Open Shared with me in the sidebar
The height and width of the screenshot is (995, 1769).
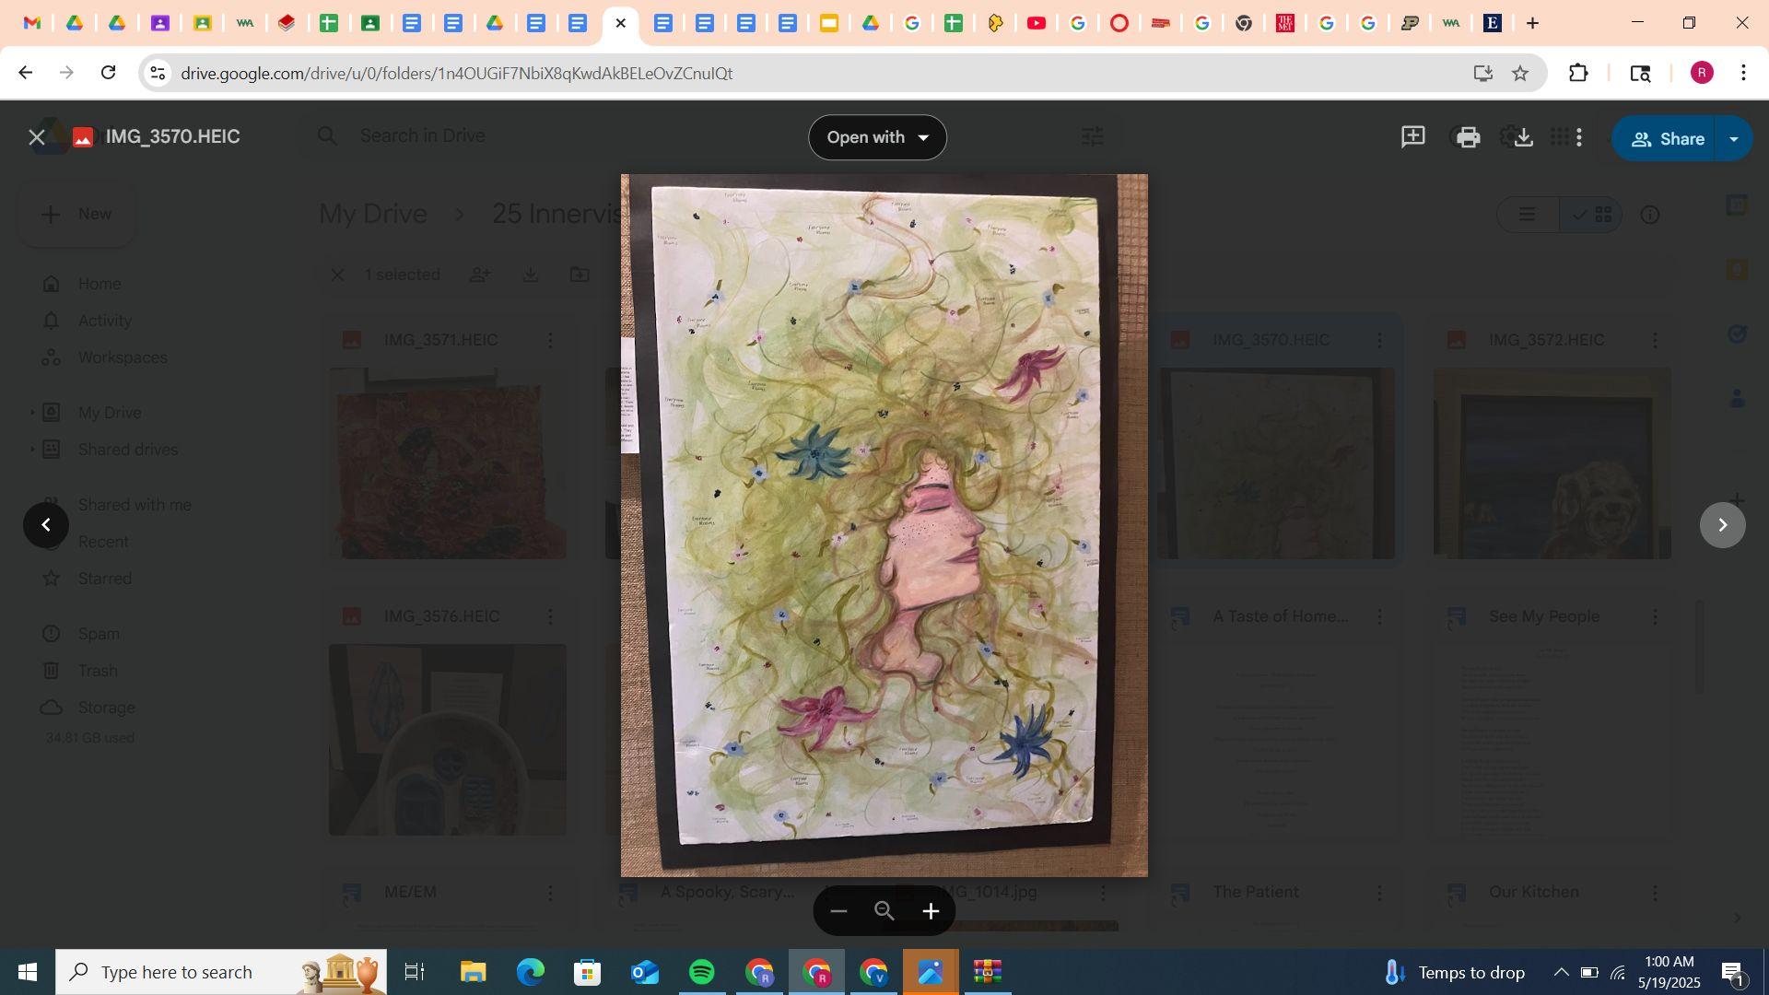pos(135,505)
